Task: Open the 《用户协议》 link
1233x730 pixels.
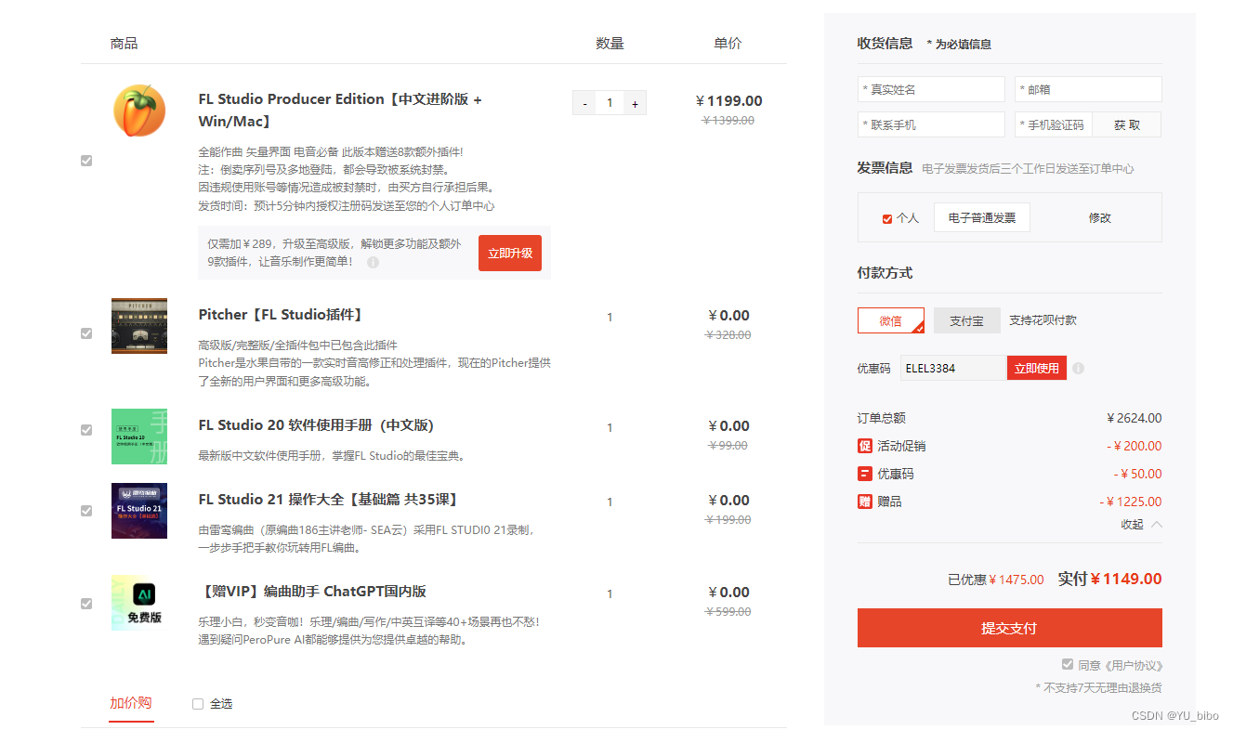Action: pos(1133,665)
